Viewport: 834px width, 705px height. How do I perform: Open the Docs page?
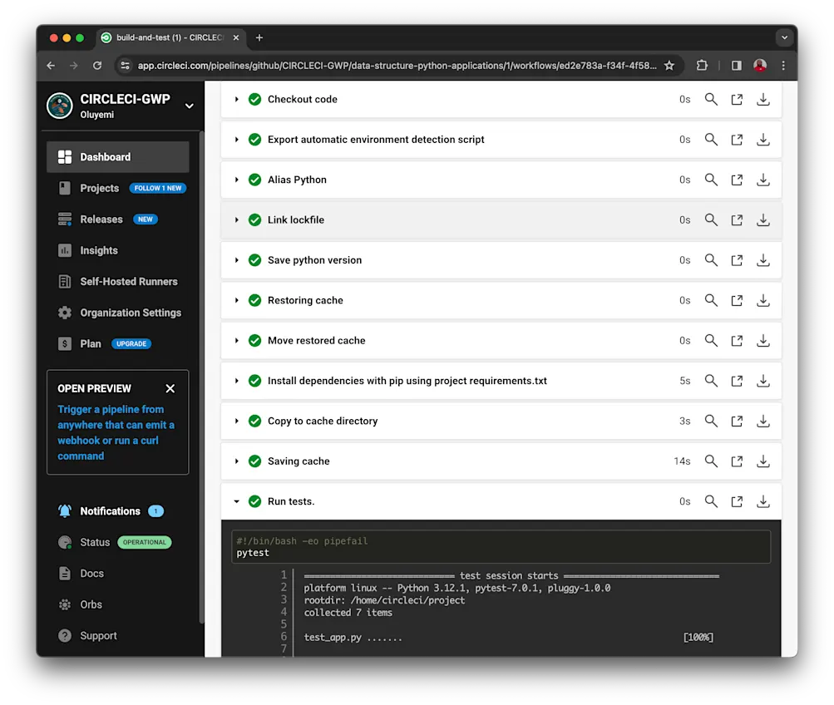[x=91, y=573]
